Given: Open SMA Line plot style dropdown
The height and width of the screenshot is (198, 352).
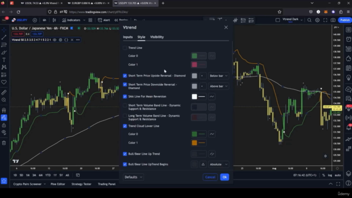Looking at the screenshot, I should point(212,97).
